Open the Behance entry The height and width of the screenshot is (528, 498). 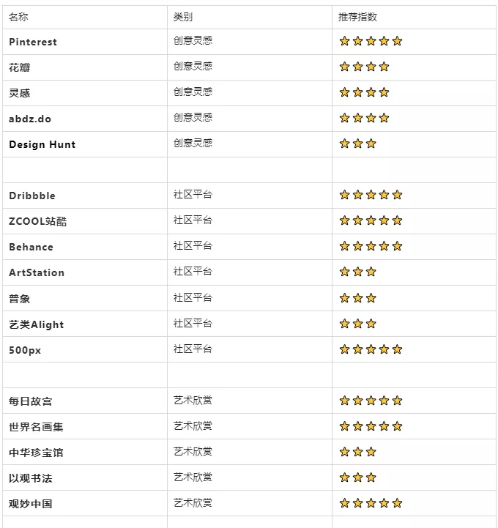click(31, 247)
